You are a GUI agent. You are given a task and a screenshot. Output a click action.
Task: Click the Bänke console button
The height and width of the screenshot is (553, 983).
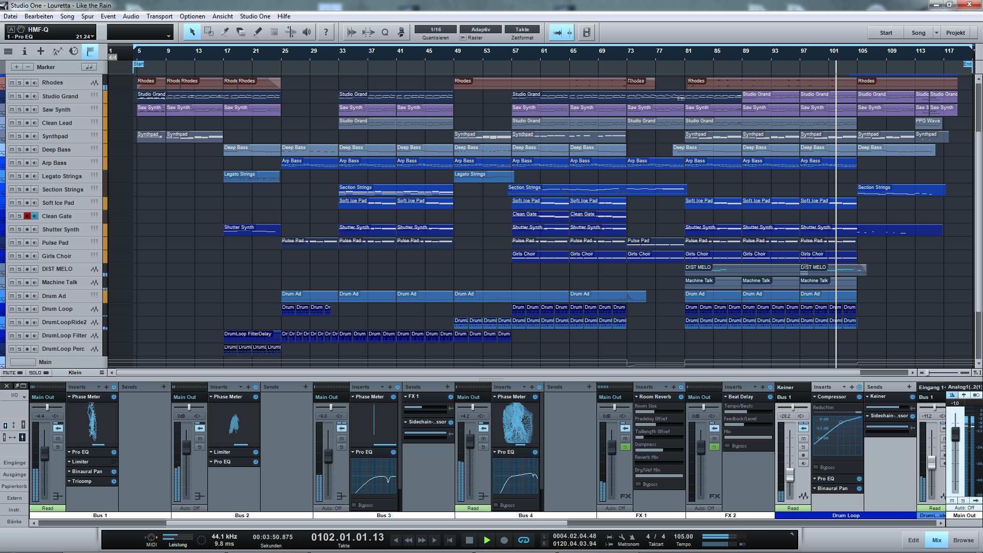coord(14,522)
